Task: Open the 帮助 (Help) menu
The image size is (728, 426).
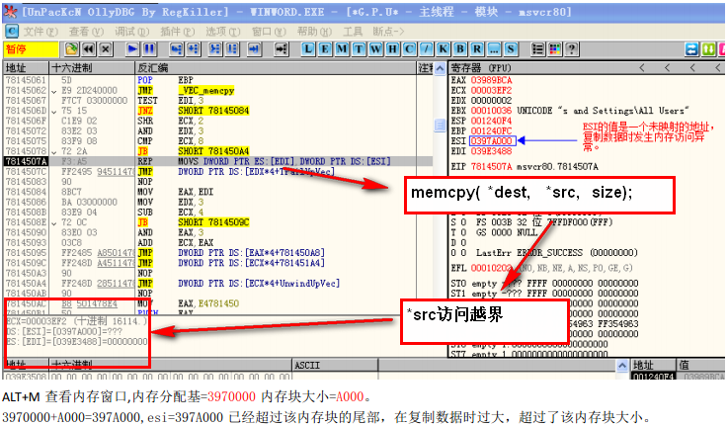Action: tap(314, 32)
